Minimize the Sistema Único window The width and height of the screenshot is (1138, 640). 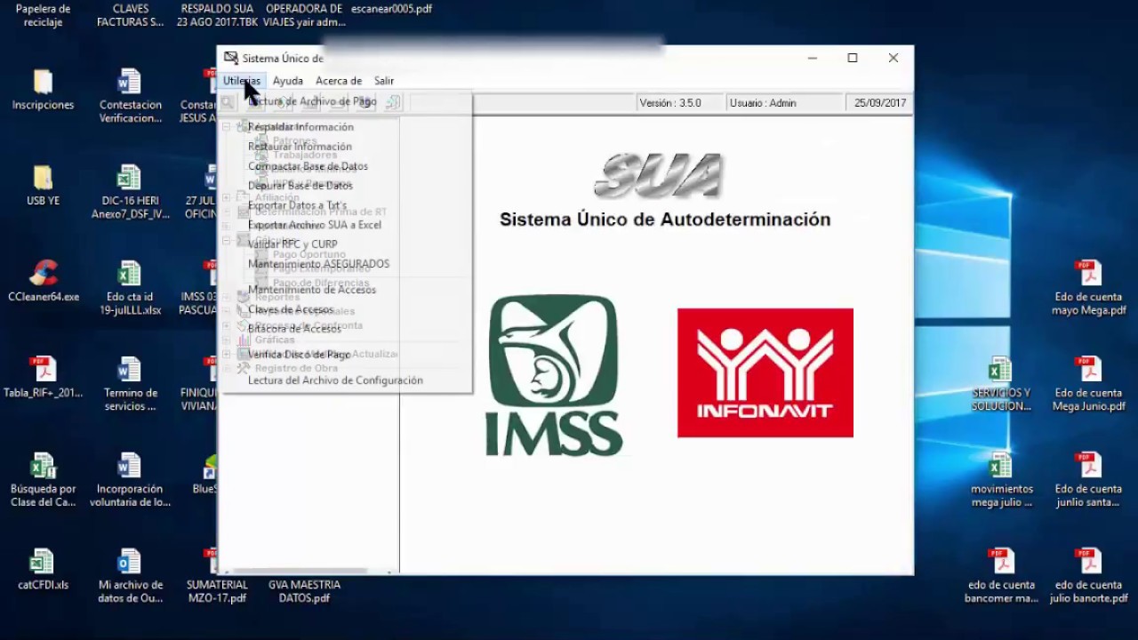pyautogui.click(x=813, y=59)
